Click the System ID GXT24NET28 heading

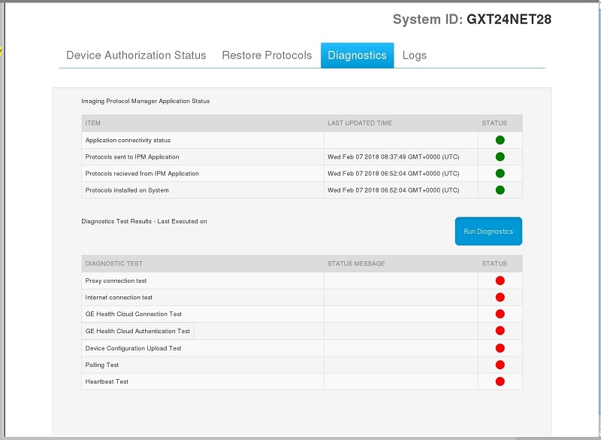[x=472, y=20]
